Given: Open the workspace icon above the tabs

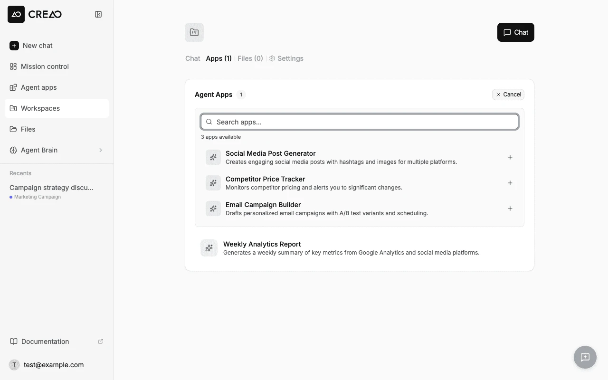Looking at the screenshot, I should [x=194, y=32].
